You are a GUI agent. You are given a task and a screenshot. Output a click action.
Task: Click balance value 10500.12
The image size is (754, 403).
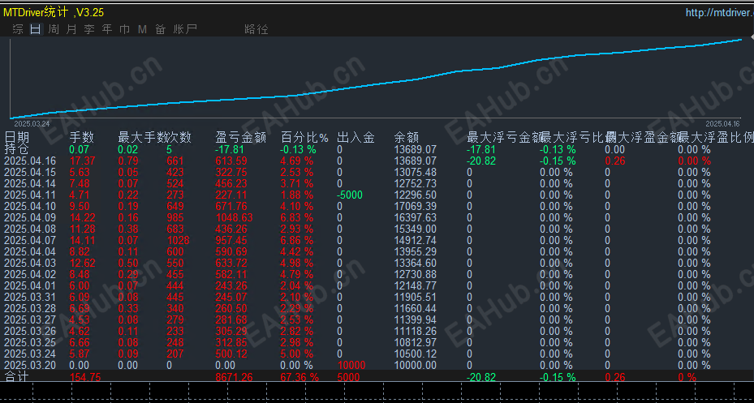click(415, 354)
